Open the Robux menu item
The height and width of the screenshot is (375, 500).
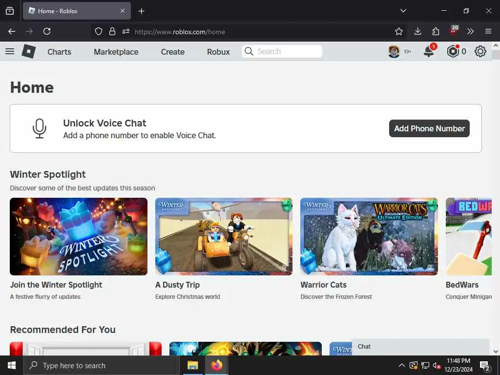(x=218, y=52)
